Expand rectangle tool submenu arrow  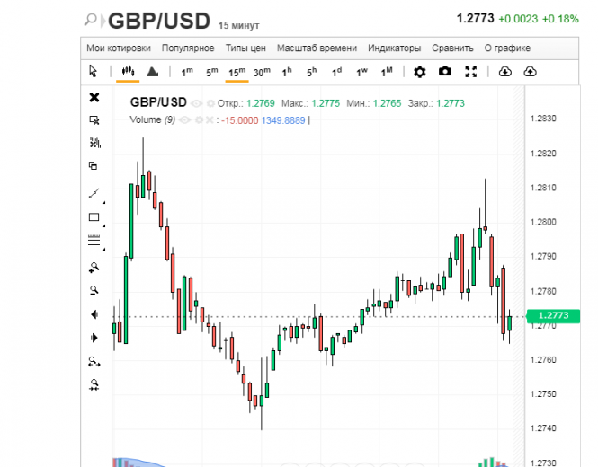point(103,226)
